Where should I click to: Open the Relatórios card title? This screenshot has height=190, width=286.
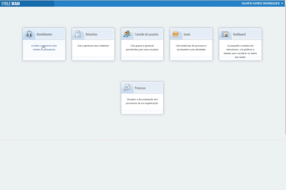click(92, 35)
